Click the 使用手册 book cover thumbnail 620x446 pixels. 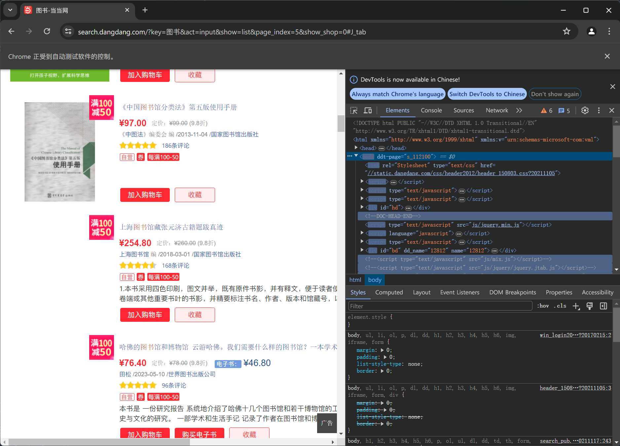click(x=59, y=152)
